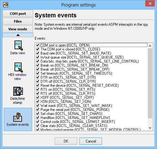Viewport: 157px width, 149px height.
Task: Uncheck COM port is open (IOCTL_OPEN)
Action: click(x=38, y=45)
